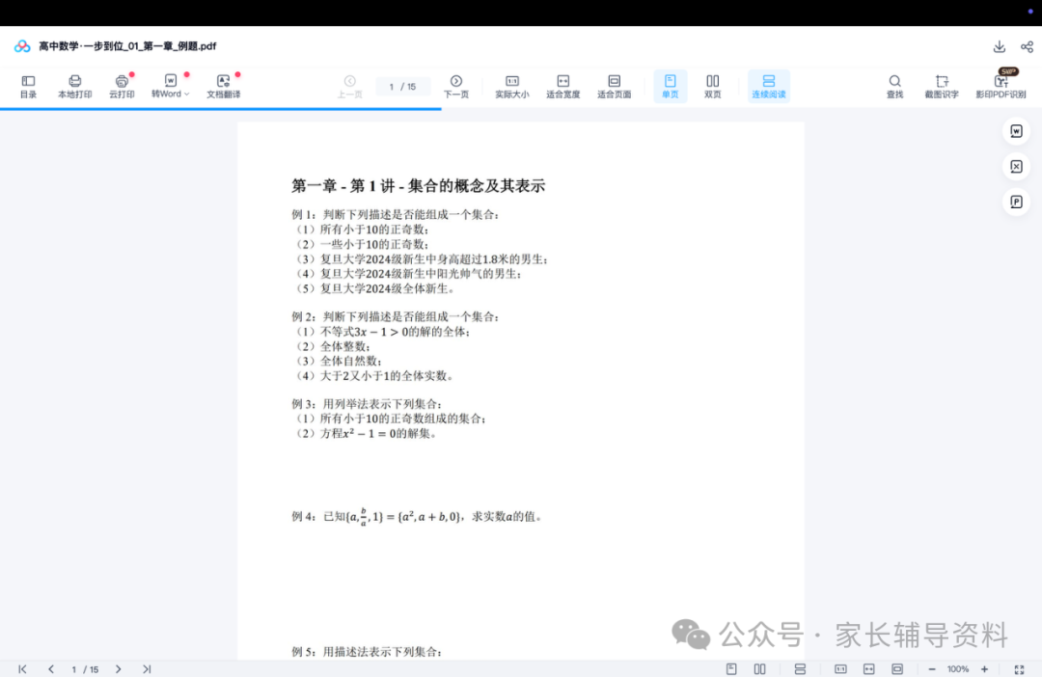1042x677 pixels.
Task: Toggle 连续阅读 continuous reading mode
Action: click(769, 87)
